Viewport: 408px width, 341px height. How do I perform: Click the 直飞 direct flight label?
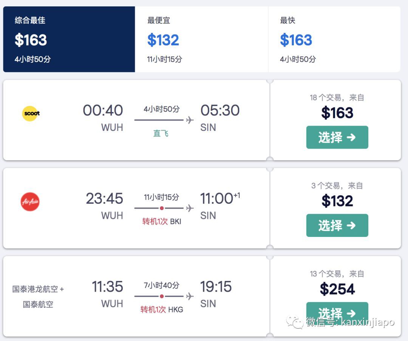(x=161, y=133)
